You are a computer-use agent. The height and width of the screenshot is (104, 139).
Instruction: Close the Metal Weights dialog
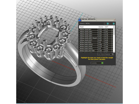[x=114, y=20]
